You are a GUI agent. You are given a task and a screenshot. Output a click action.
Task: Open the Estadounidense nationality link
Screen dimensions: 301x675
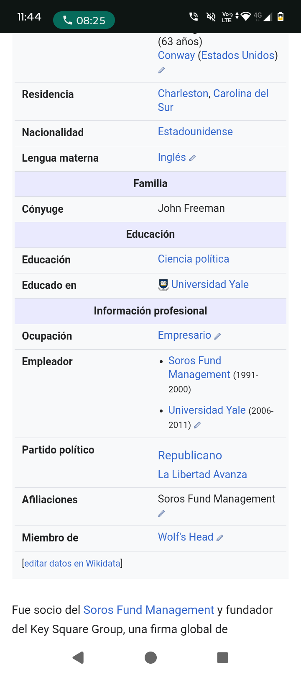[x=195, y=131]
